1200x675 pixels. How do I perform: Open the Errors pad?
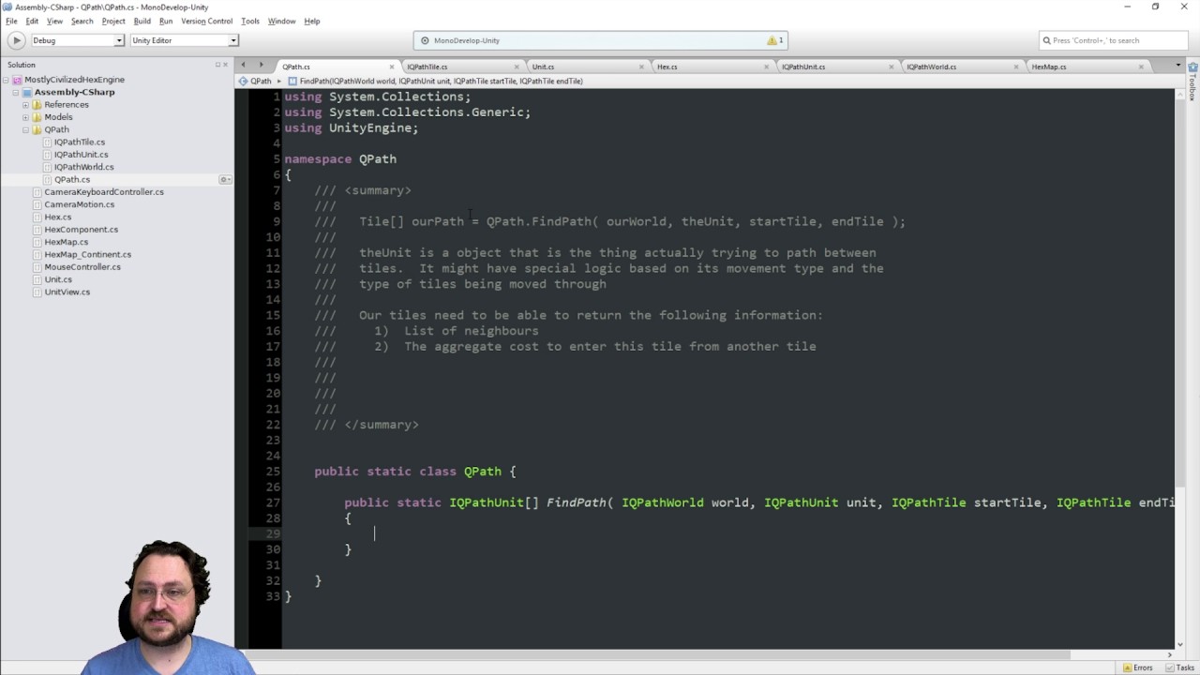1136,667
